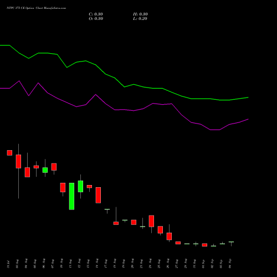Click the red candle on 31 Jul
This screenshot has height=277, width=277.
point(9,153)
